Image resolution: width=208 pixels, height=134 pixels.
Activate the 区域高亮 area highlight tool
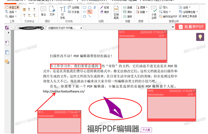coord(116,13)
